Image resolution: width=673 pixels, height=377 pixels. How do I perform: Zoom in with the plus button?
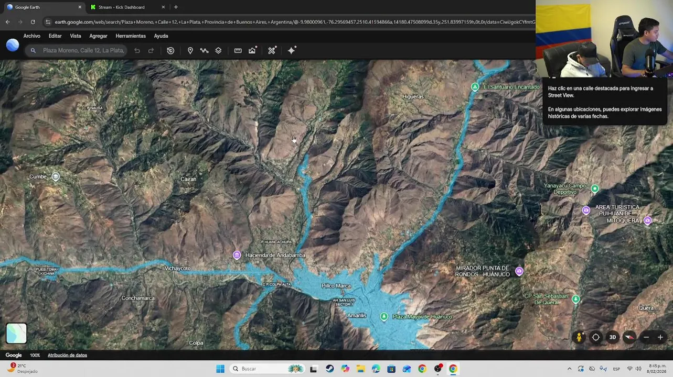660,338
